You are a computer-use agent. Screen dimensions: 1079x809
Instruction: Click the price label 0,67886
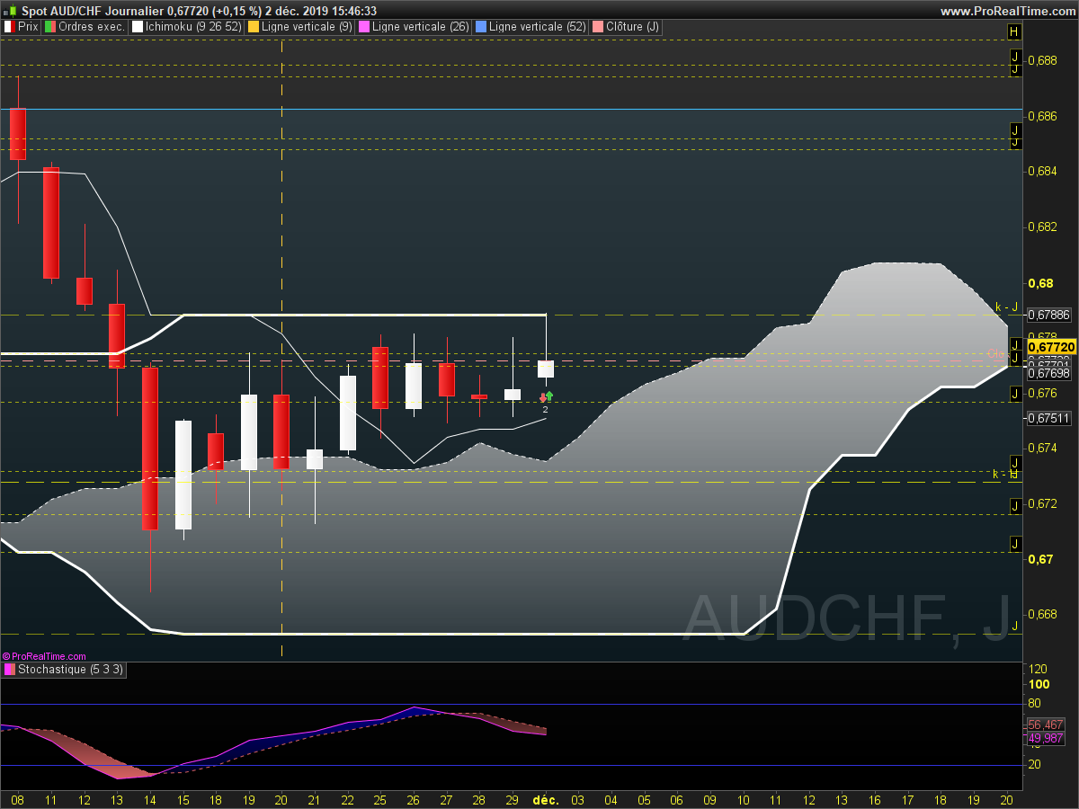pyautogui.click(x=1048, y=315)
